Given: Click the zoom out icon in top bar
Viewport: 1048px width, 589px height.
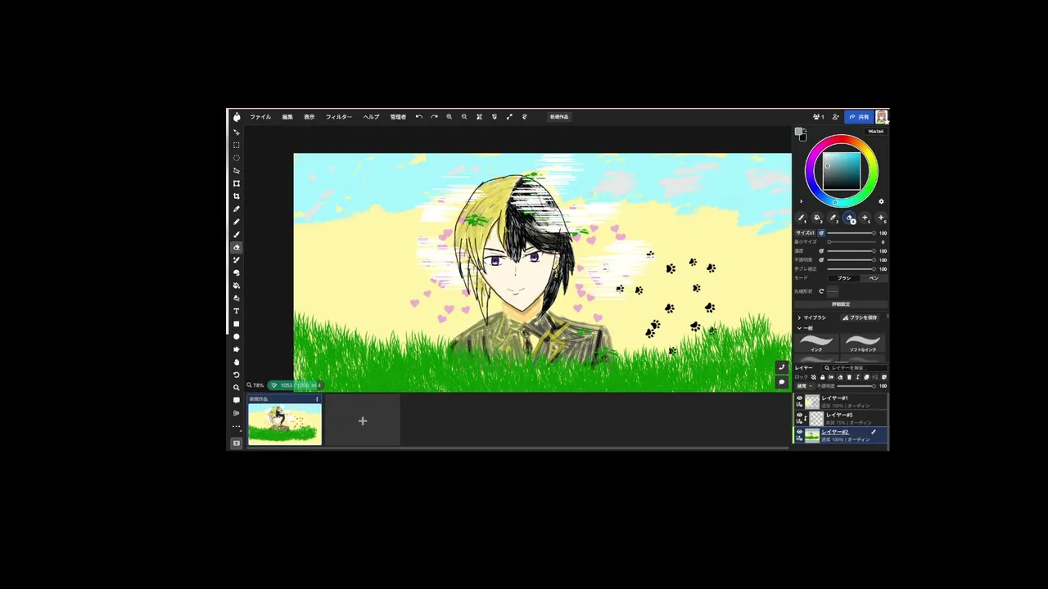Looking at the screenshot, I should (x=464, y=116).
